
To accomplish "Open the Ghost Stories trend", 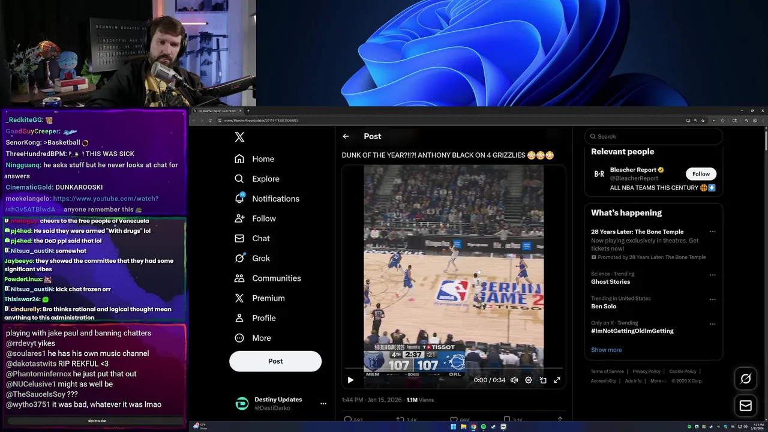I will (610, 282).
